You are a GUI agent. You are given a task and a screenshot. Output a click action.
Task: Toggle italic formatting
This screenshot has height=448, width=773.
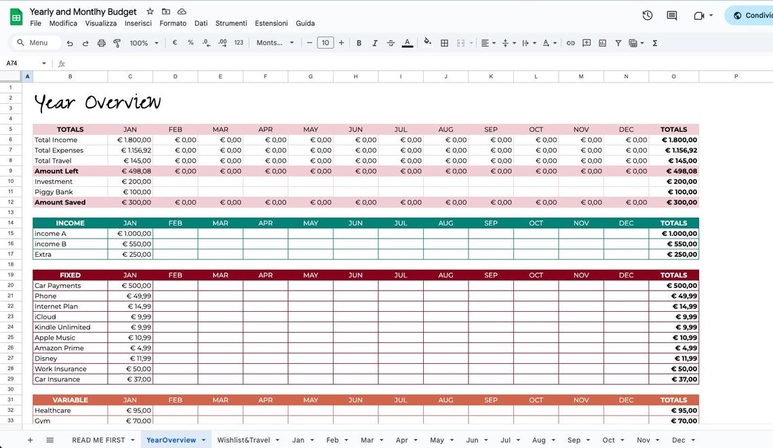point(374,42)
